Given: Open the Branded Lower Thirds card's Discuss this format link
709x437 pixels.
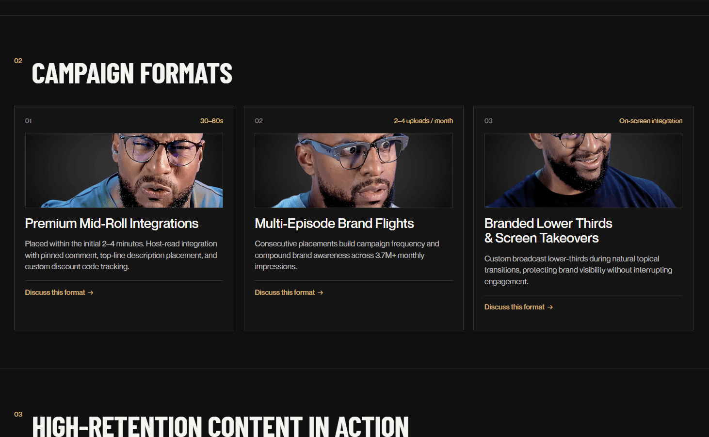Looking at the screenshot, I should 518,307.
